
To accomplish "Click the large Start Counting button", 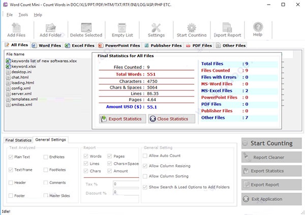I will pyautogui.click(x=270, y=143).
